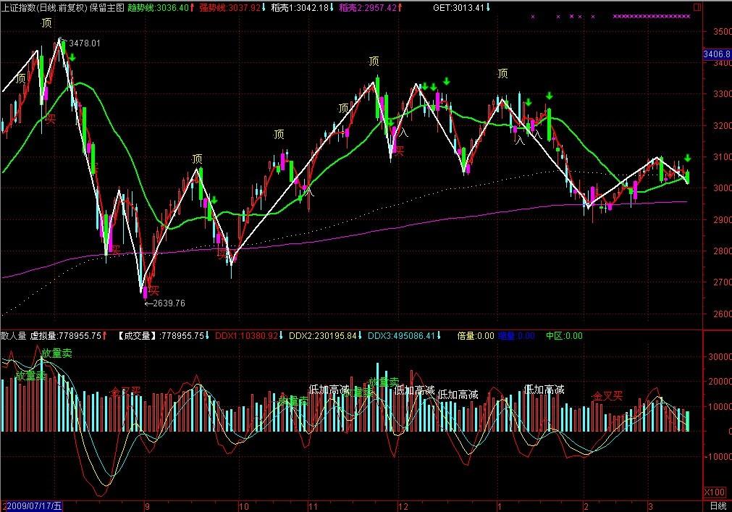Click the month 3 marker on the time axis
Viewport: 732px width, 512px height.
click(x=650, y=506)
